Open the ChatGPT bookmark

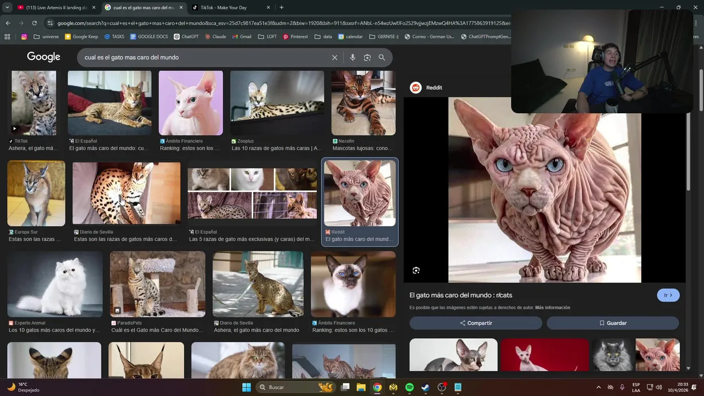click(186, 37)
